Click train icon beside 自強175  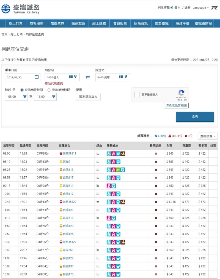pos(61,274)
